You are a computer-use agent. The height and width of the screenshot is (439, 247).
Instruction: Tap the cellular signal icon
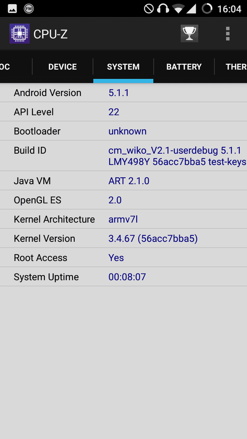pos(191,9)
